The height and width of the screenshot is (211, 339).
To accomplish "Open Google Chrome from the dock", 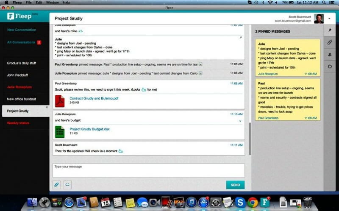I will [x=253, y=203].
